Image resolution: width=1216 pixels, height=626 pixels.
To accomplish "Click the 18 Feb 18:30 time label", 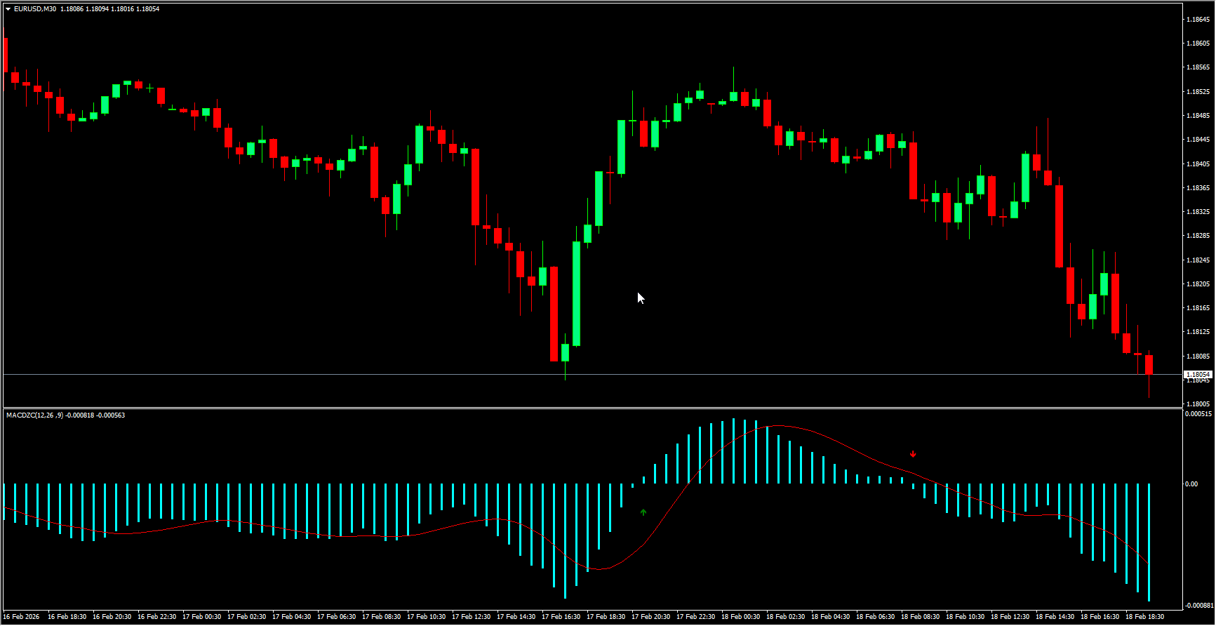I will click(1144, 617).
